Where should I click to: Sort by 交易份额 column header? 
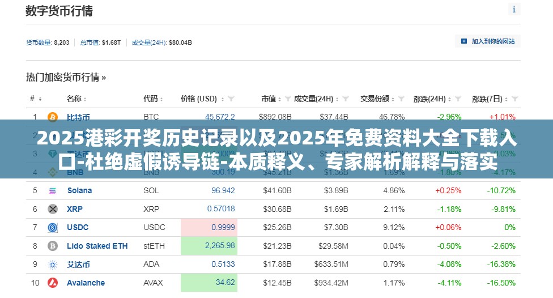pyautogui.click(x=377, y=99)
